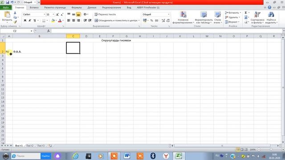This screenshot has height=160, width=285.
Task: Click the Cut scissors icon
Action: click(15, 13)
